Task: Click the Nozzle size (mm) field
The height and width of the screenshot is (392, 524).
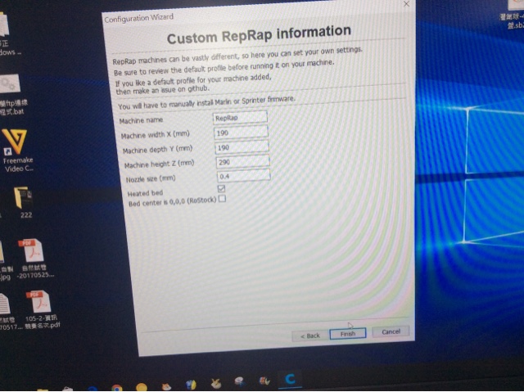Action: pyautogui.click(x=244, y=176)
